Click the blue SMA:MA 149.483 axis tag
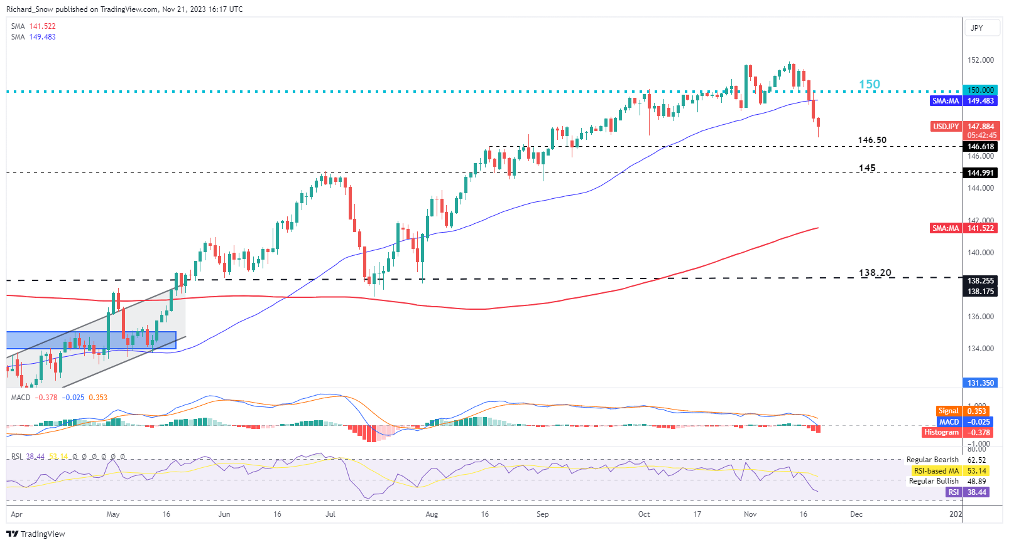The width and height of the screenshot is (1009, 545). [963, 101]
